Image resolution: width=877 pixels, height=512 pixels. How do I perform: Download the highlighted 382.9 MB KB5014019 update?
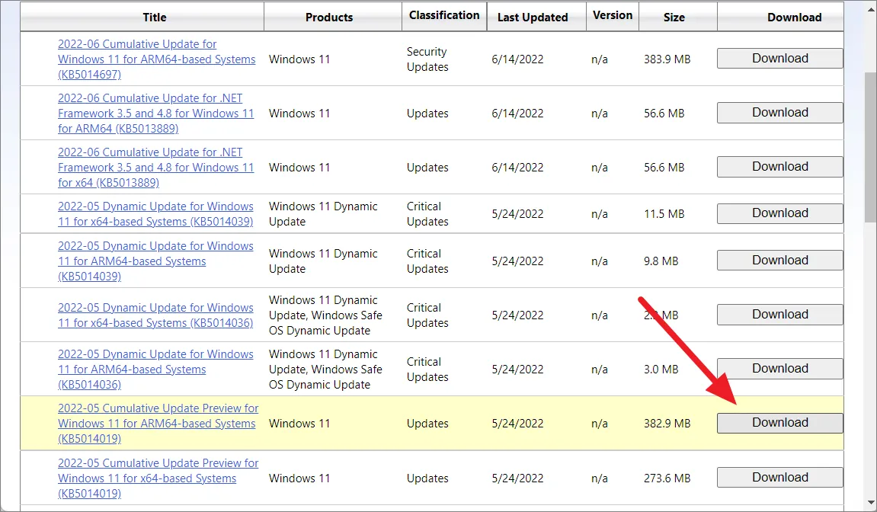(779, 423)
